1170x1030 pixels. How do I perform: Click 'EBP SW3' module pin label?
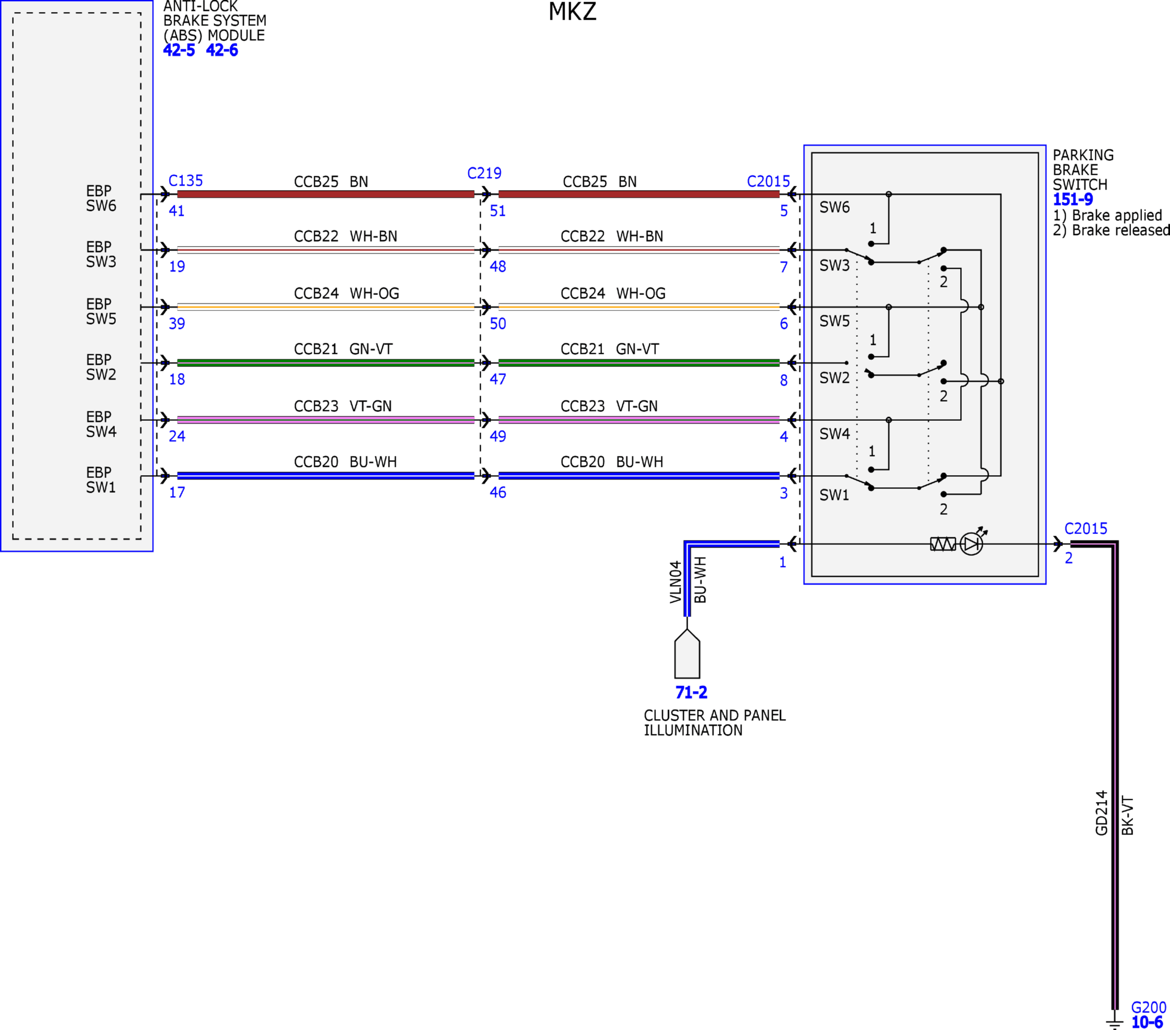(101, 255)
